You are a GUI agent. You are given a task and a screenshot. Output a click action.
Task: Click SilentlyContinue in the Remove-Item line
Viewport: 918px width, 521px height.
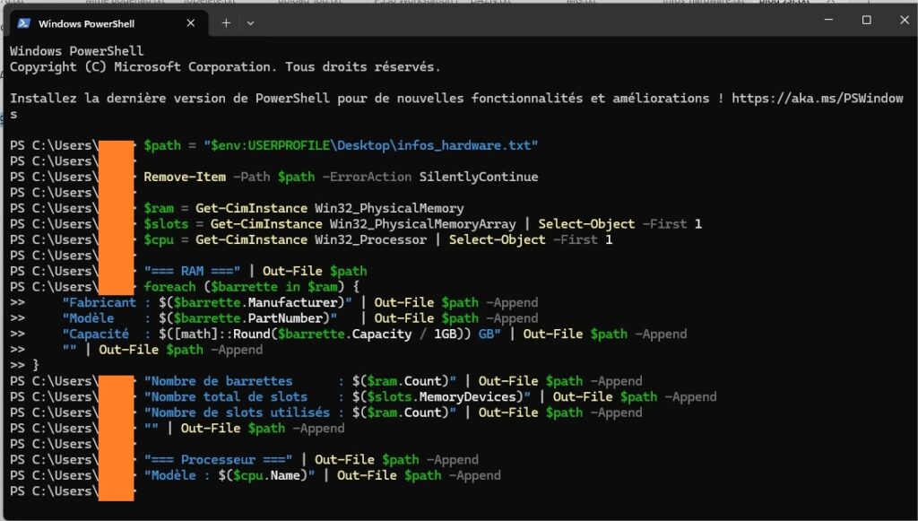[x=479, y=177]
